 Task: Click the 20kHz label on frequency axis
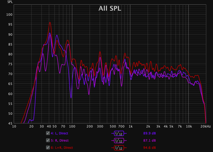tap(206, 126)
